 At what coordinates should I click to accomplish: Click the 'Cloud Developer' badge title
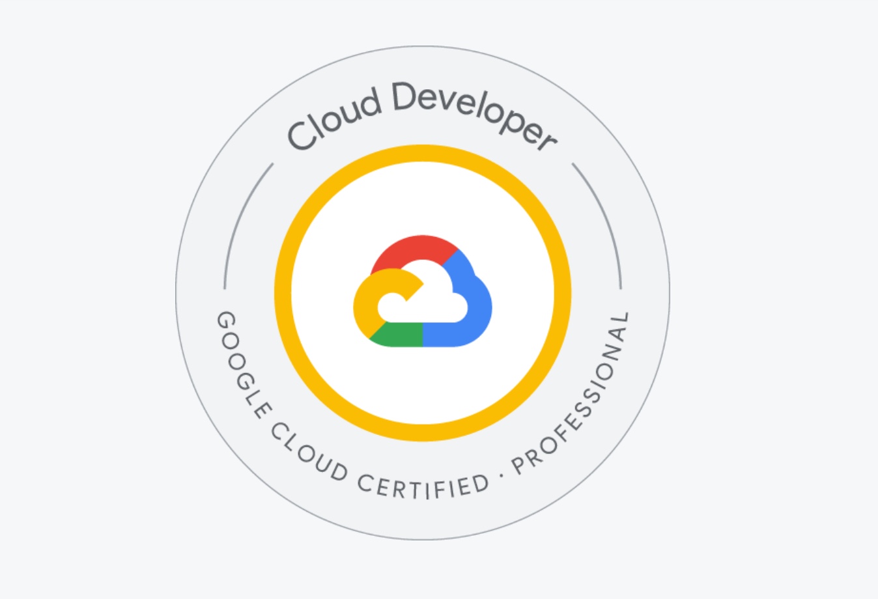422,117
